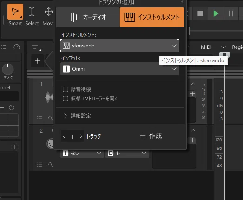Open track 2 automation curve icon

[51, 165]
